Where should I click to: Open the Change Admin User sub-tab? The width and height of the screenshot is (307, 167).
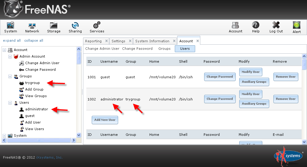(x=102, y=49)
